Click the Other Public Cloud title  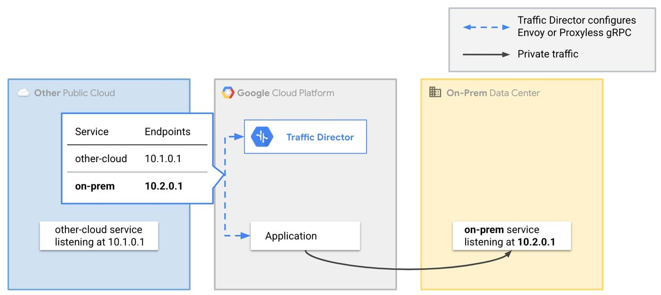(74, 93)
